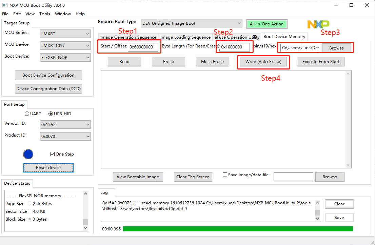Click the Log scroll-up arrow
This screenshot has width=375, height=245.
coord(318,203)
